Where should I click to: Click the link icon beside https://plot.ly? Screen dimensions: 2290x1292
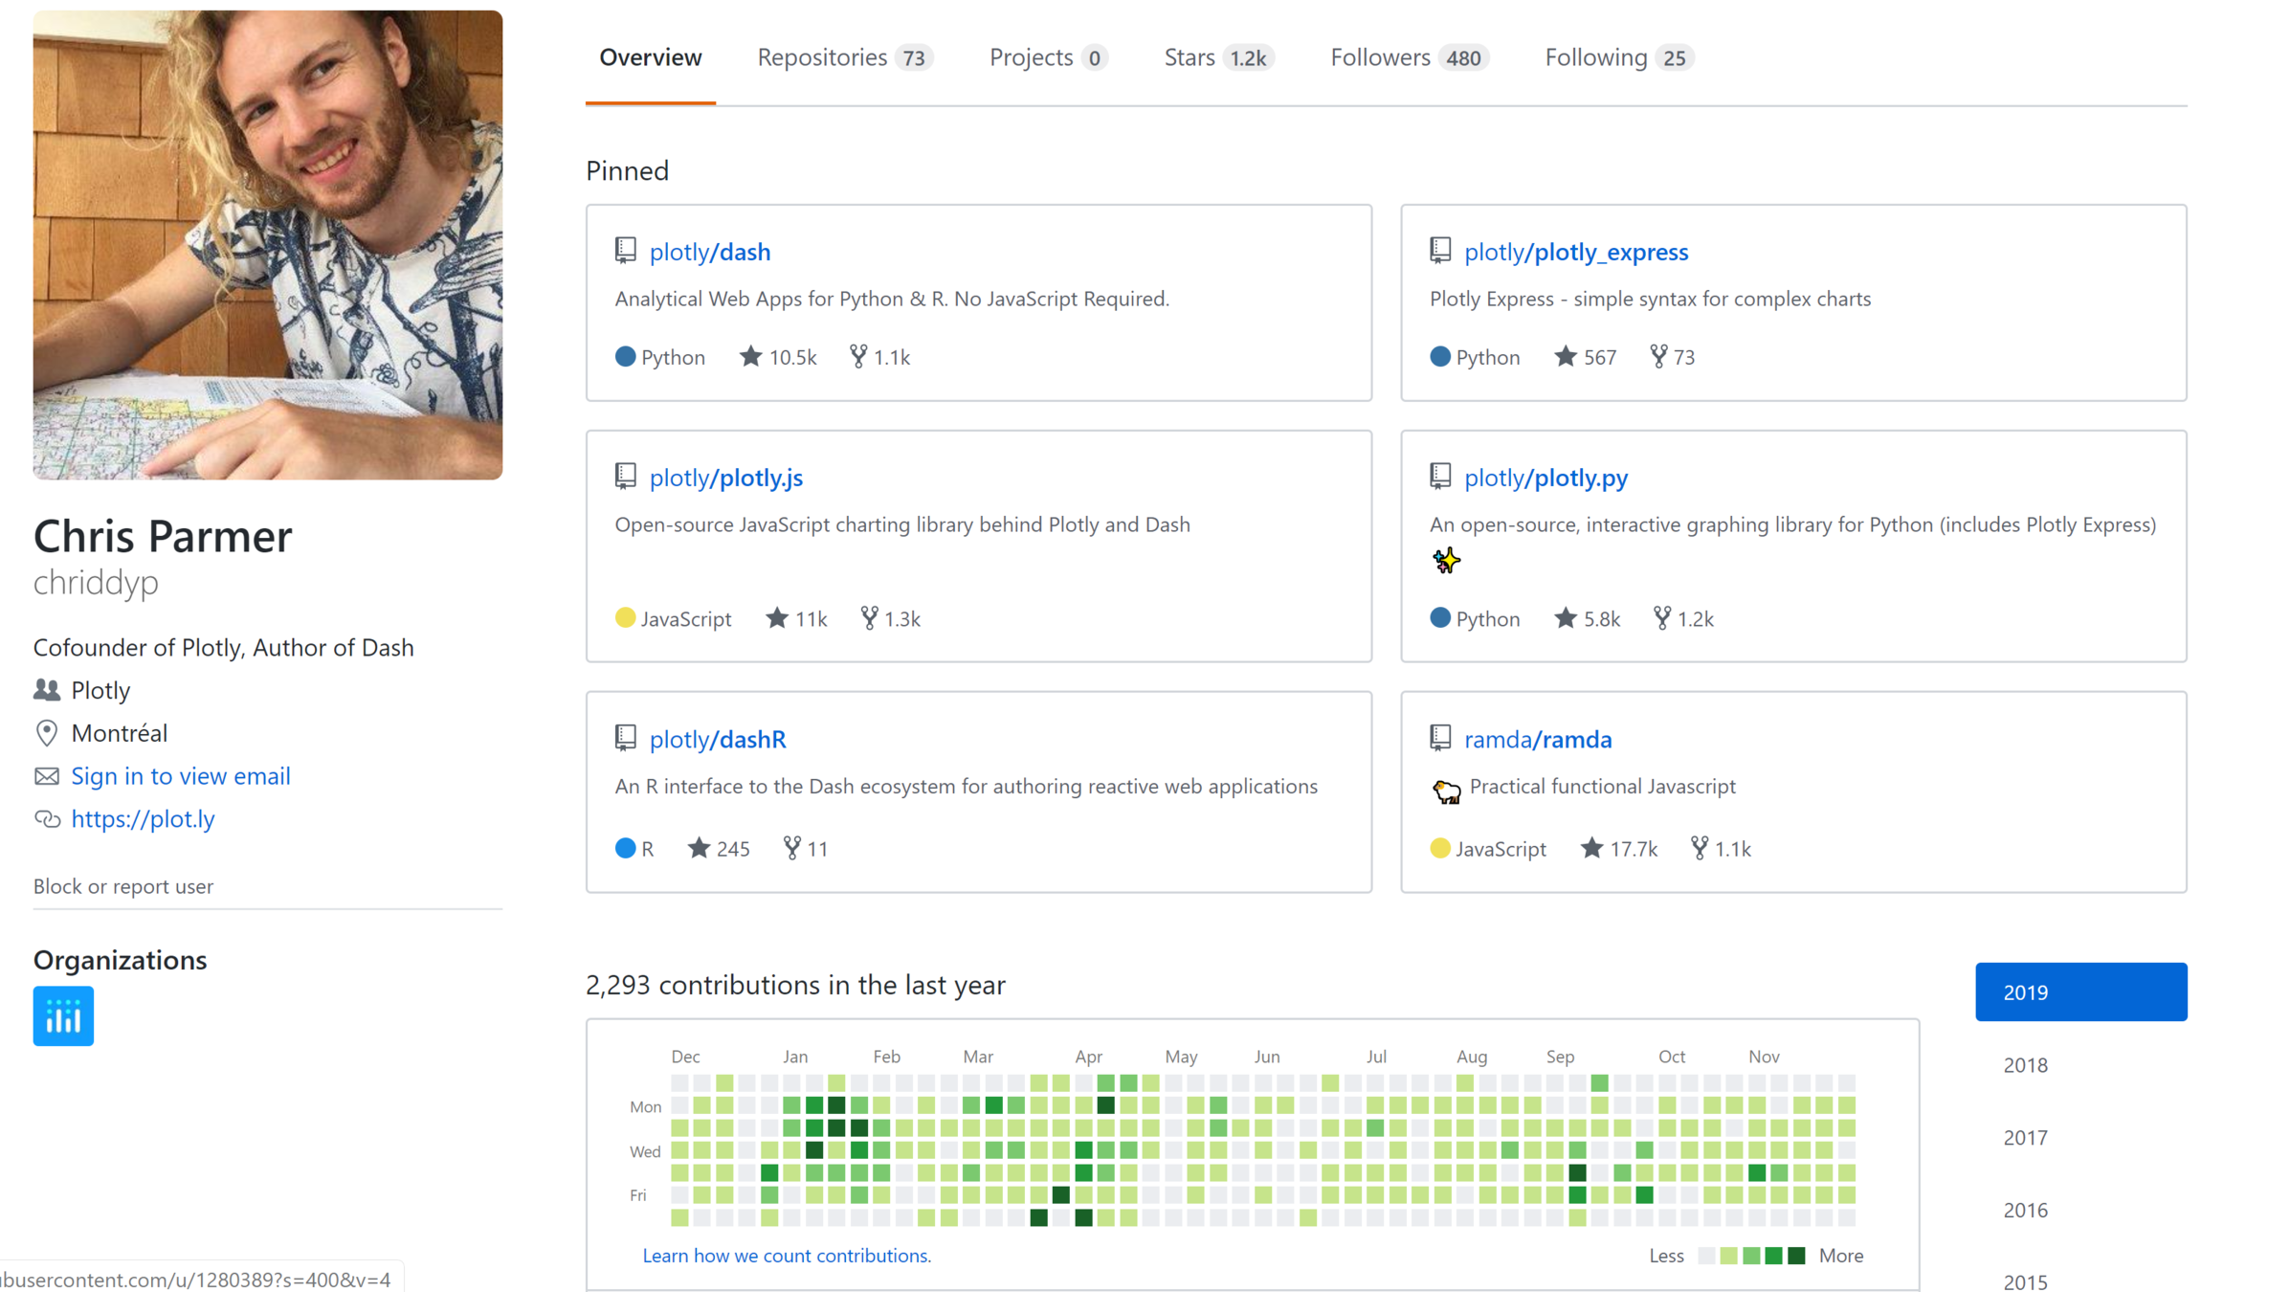point(47,819)
